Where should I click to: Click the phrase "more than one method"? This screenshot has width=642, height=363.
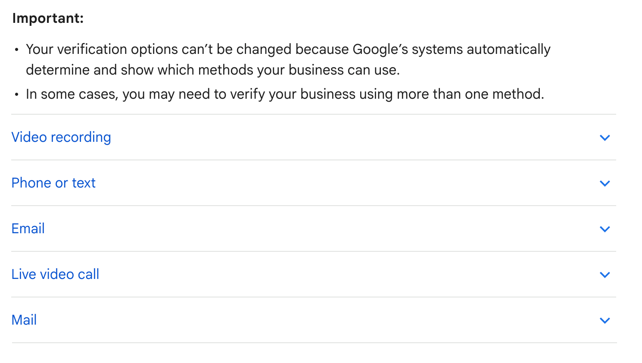[470, 94]
